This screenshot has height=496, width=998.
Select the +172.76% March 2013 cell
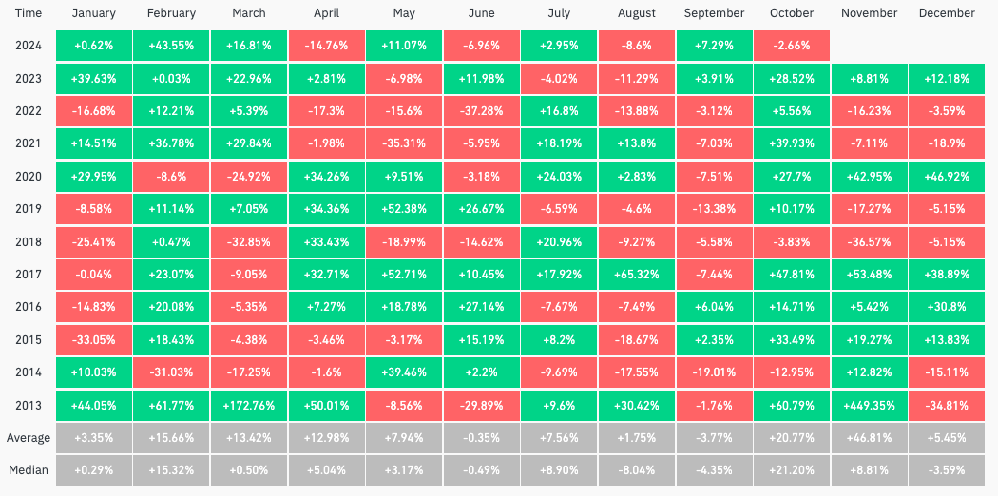249,405
